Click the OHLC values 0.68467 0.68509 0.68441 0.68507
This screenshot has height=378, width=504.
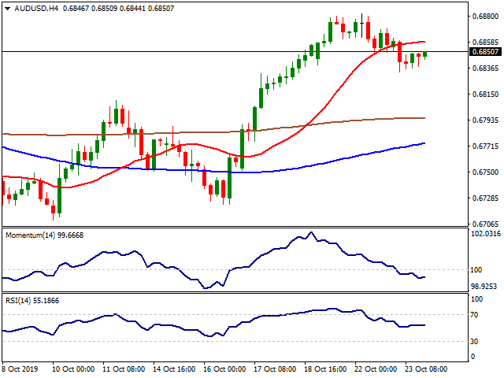tap(119, 9)
